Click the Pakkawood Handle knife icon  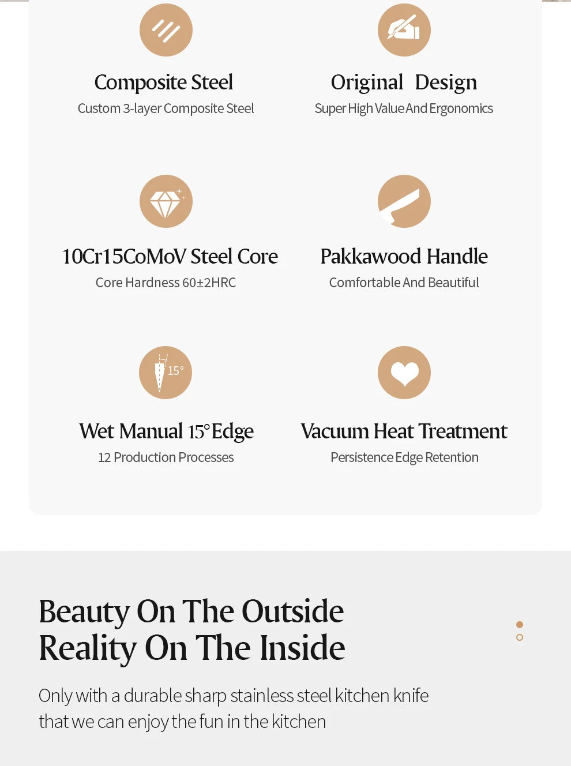click(404, 201)
